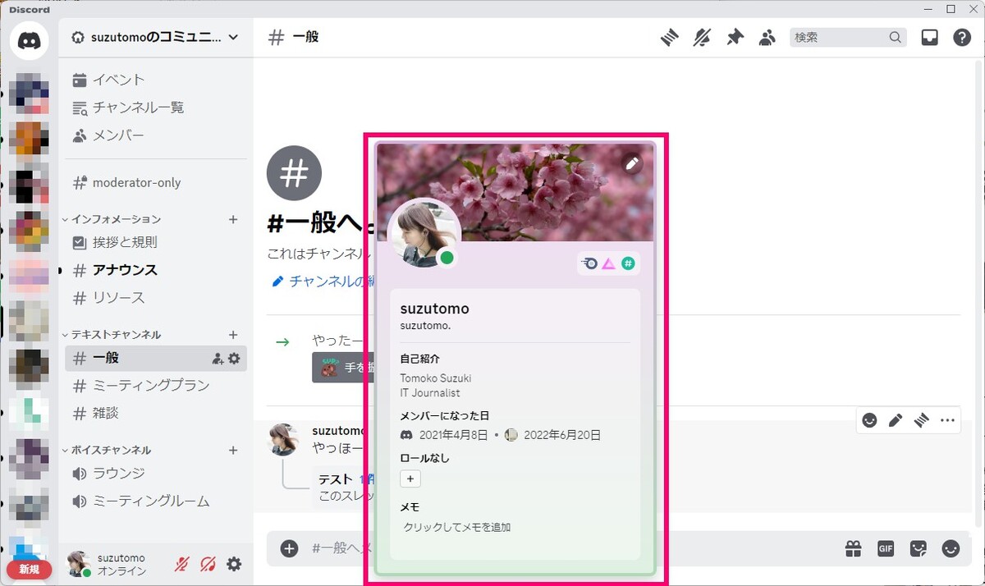Select the アナウンス channel

(155, 270)
